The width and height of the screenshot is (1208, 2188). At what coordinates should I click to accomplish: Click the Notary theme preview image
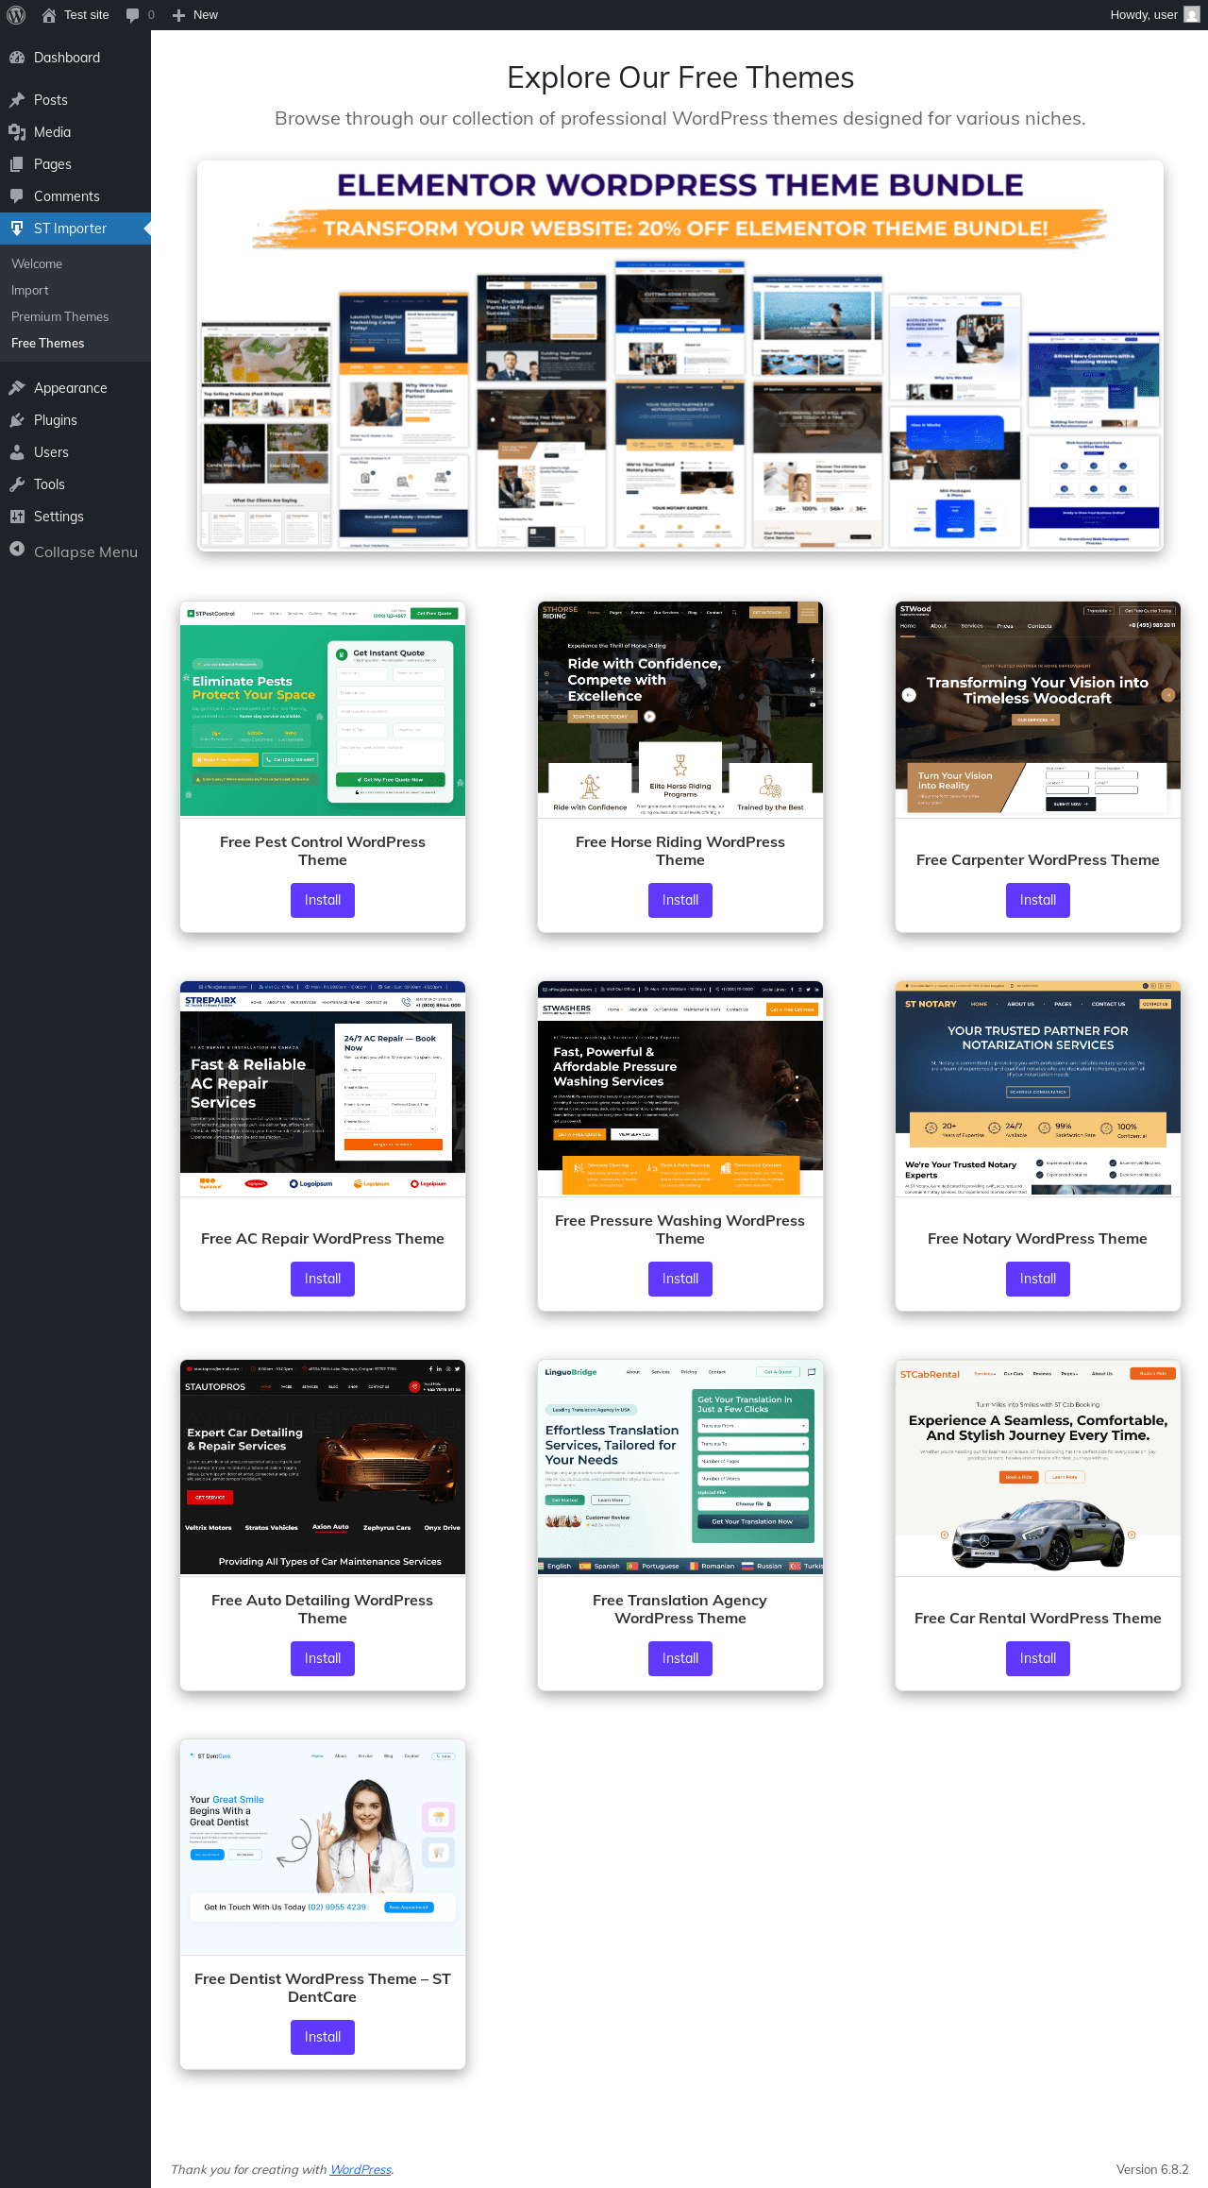coord(1038,1089)
